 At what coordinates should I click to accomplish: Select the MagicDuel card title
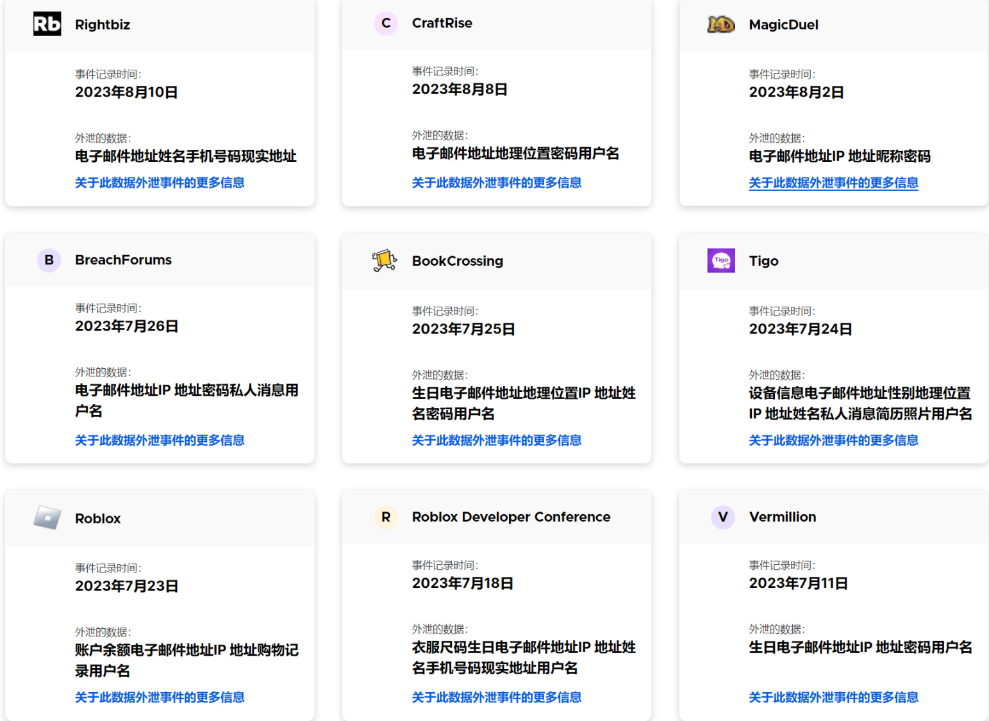tap(784, 24)
